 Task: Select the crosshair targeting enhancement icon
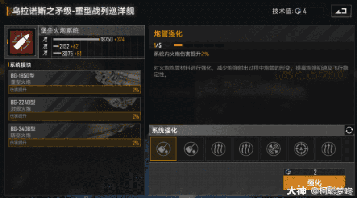pos(301,149)
